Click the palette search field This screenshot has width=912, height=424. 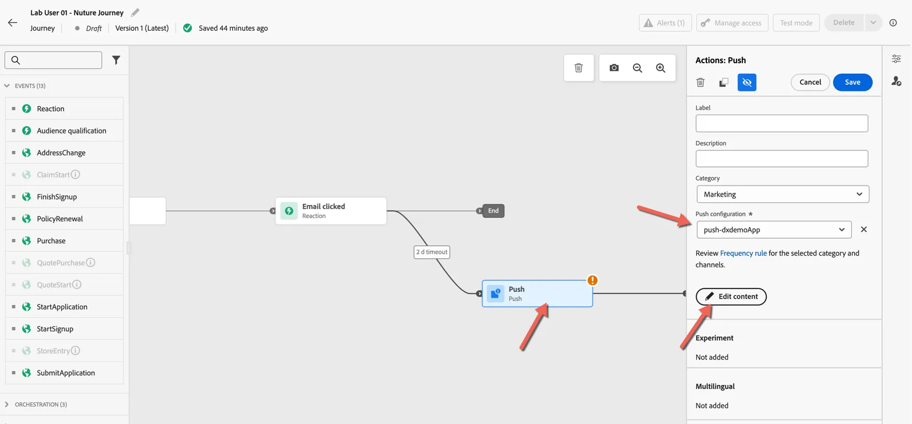53,60
